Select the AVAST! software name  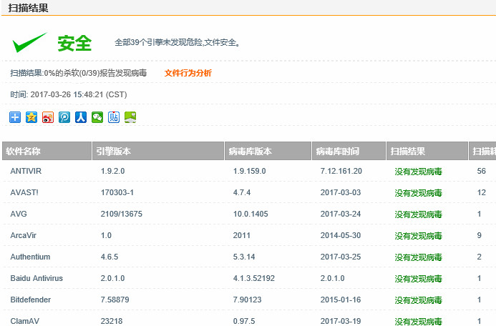tap(24, 192)
